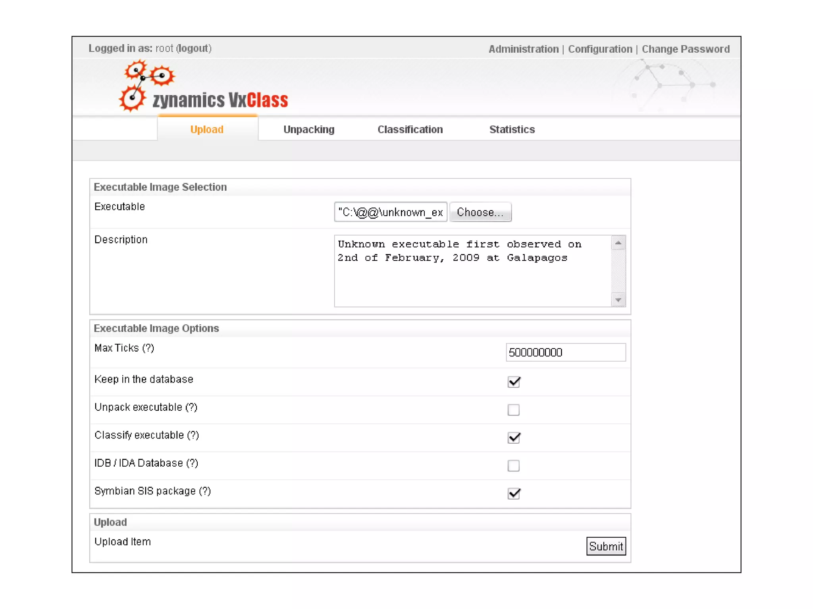This screenshot has width=813, height=609.
Task: Toggle Keep in the database checkbox
Action: click(x=514, y=382)
